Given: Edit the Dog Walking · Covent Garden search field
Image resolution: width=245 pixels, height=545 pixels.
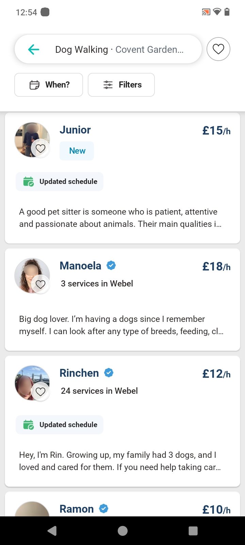Looking at the screenshot, I should pyautogui.click(x=119, y=50).
